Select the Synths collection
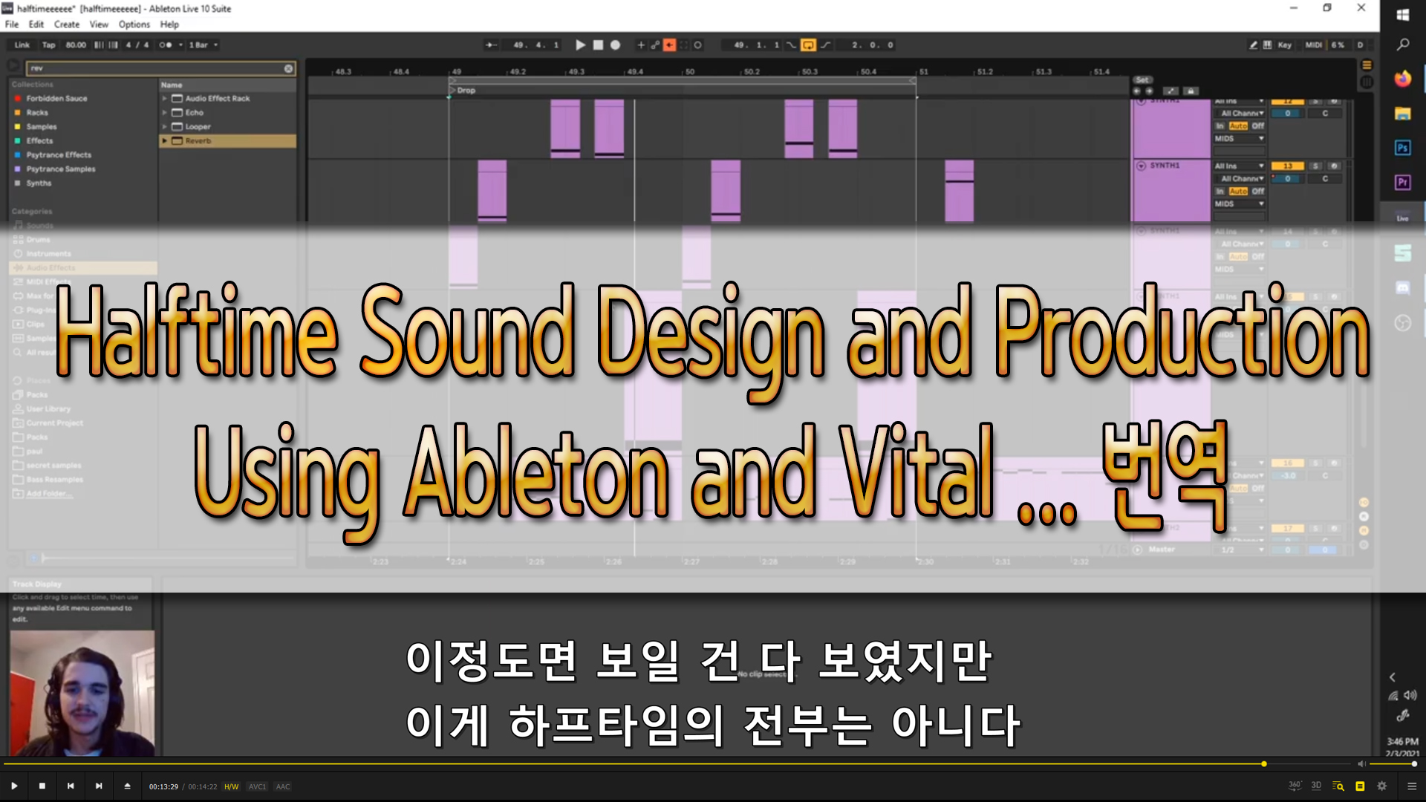The height and width of the screenshot is (802, 1426). pyautogui.click(x=39, y=183)
